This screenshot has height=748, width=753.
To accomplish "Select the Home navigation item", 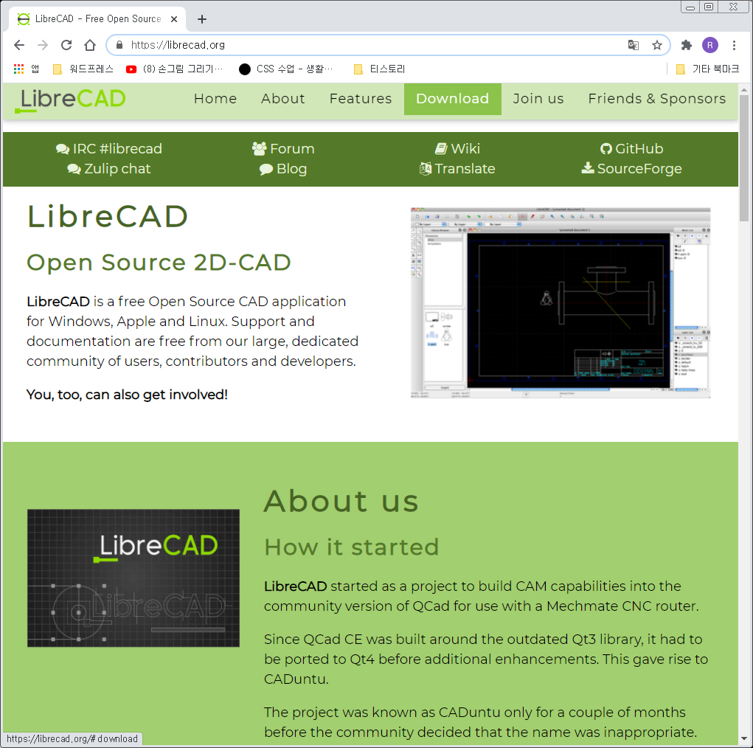I will coord(215,99).
